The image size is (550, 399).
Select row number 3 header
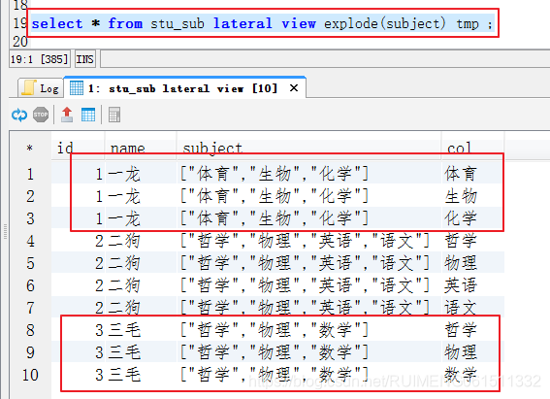click(x=30, y=218)
